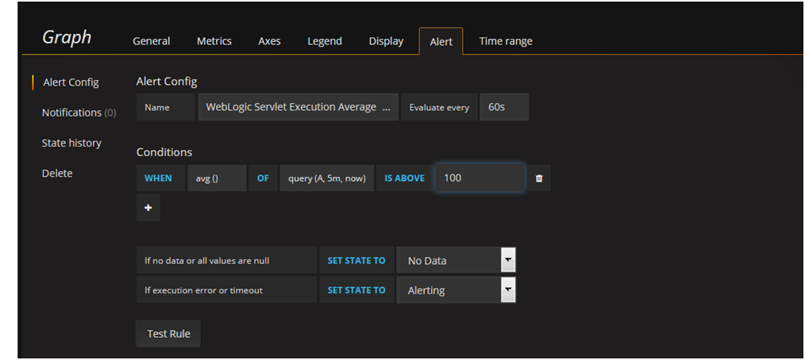Delete the condition with trash icon
The height and width of the screenshot is (360, 805).
(539, 178)
